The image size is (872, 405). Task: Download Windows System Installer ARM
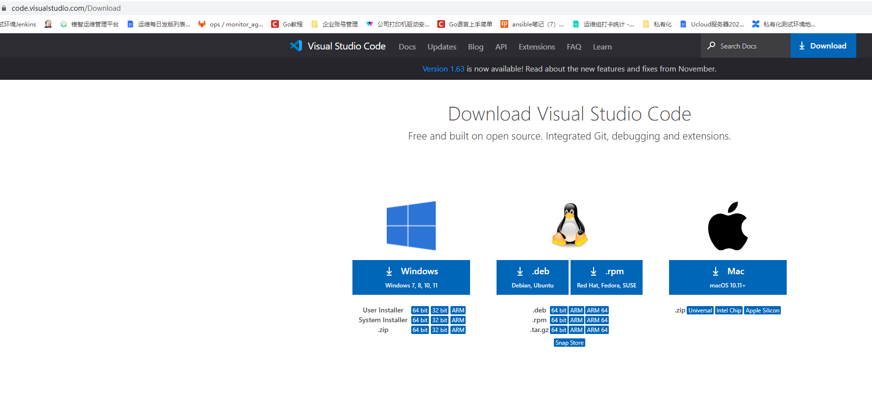(458, 320)
